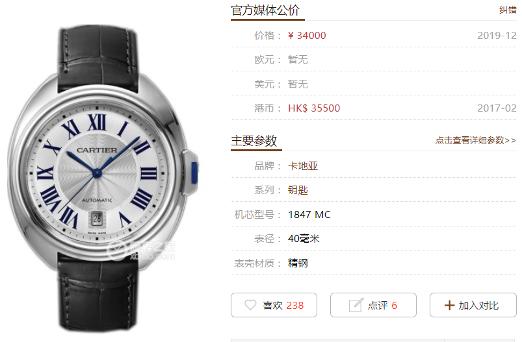
Task: Click the 加入对比 compare button
Action: pyautogui.click(x=473, y=305)
